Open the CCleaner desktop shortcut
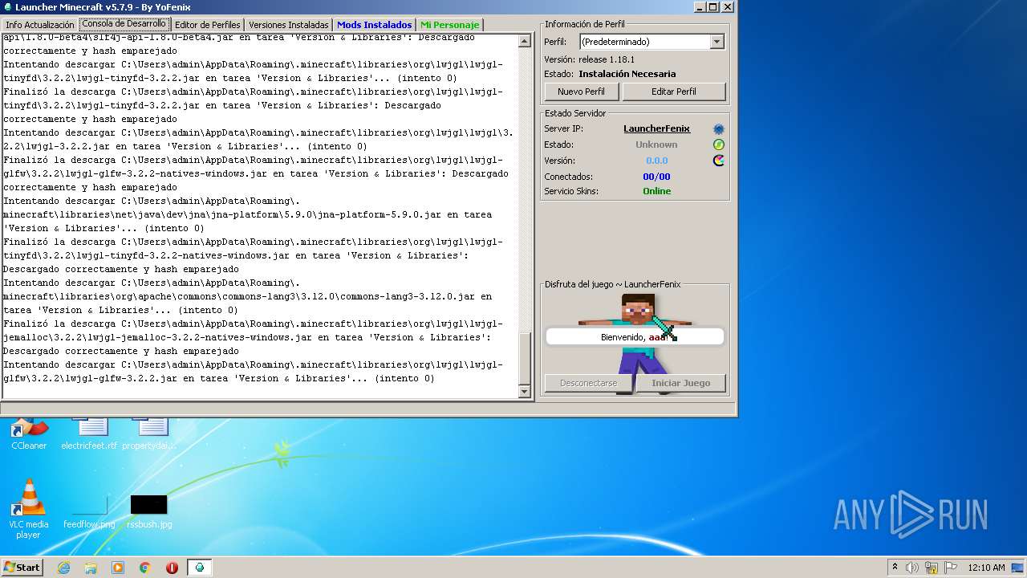Screen dimensions: 1027x578 point(29,434)
